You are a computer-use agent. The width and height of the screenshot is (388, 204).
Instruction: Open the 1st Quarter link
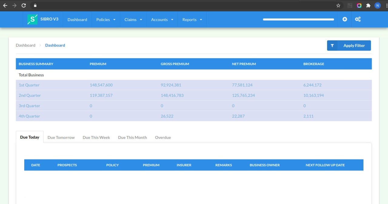point(29,85)
